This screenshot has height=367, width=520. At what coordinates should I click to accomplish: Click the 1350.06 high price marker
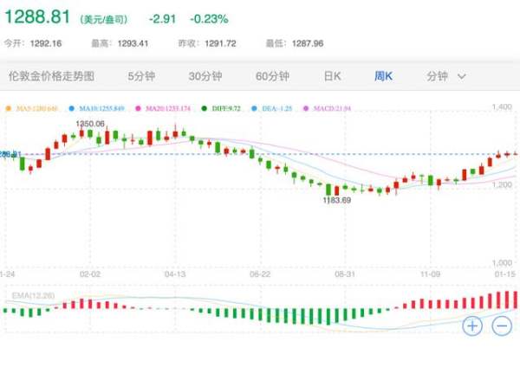pos(90,125)
